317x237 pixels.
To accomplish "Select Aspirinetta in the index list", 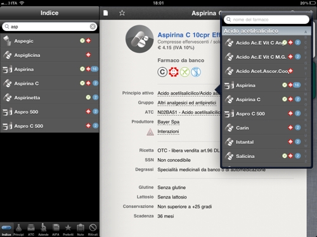I will [x=49, y=97].
